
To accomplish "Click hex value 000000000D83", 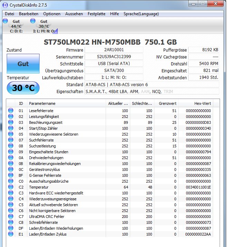I will (x=198, y=122).
